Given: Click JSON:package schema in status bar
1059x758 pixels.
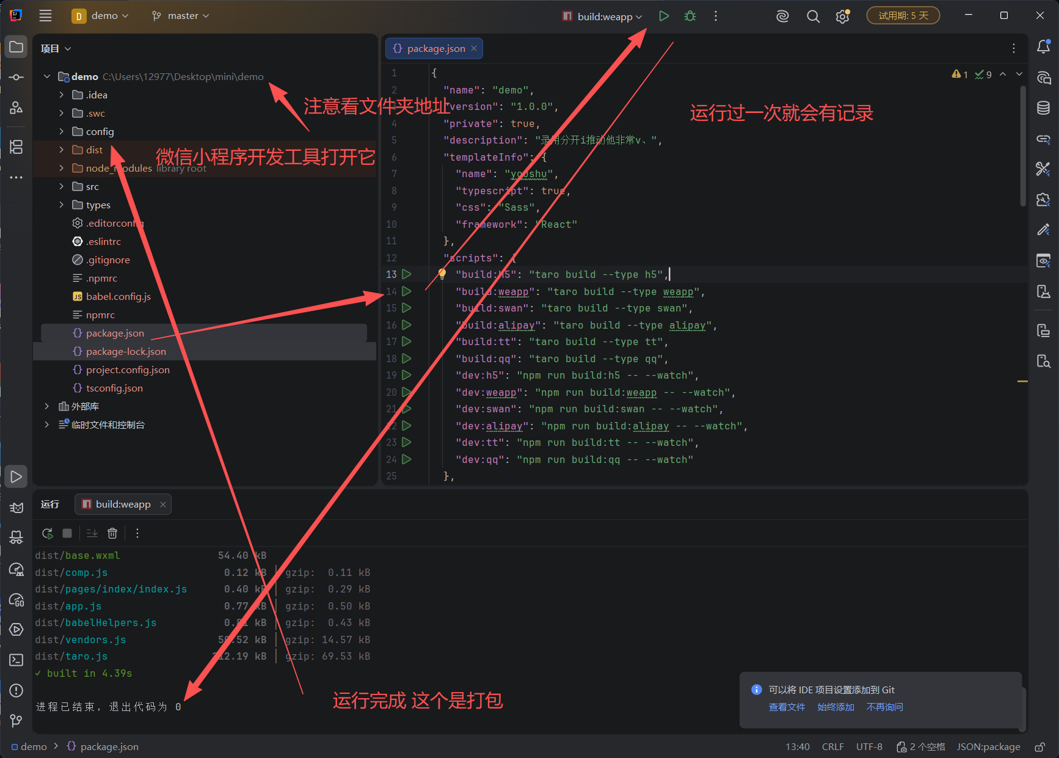Looking at the screenshot, I should (x=988, y=747).
